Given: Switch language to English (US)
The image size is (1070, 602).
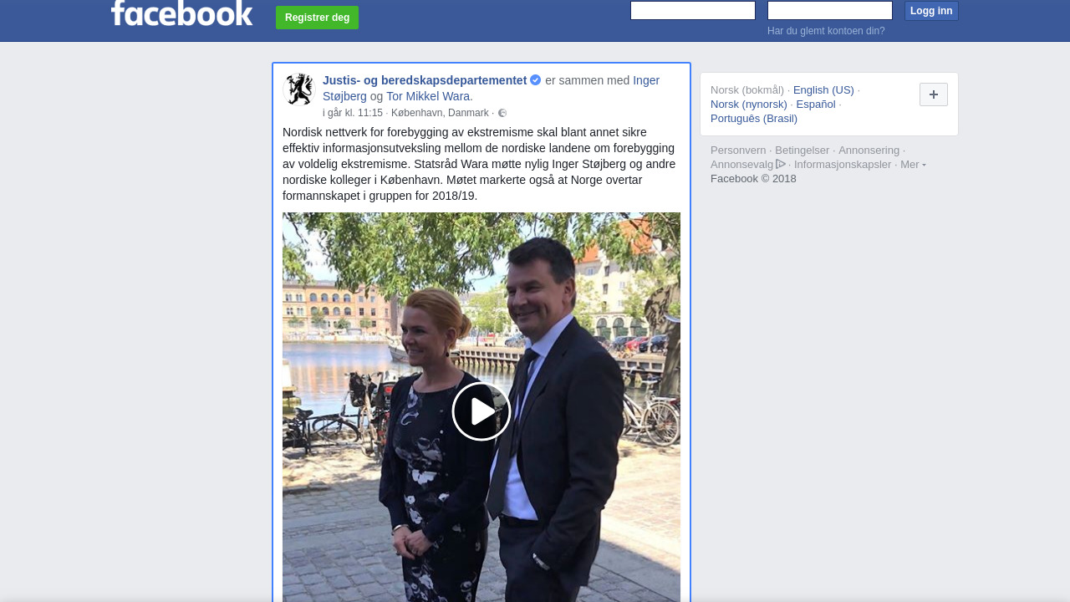Looking at the screenshot, I should [823, 90].
